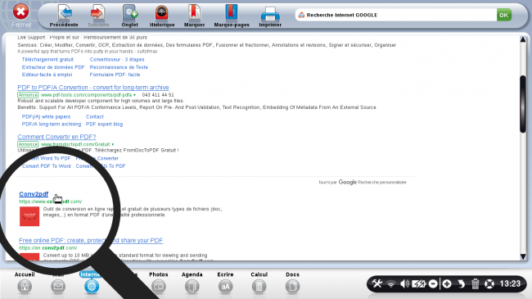Click the Wi-Fi status icon
The image size is (532, 299).
(x=391, y=283)
